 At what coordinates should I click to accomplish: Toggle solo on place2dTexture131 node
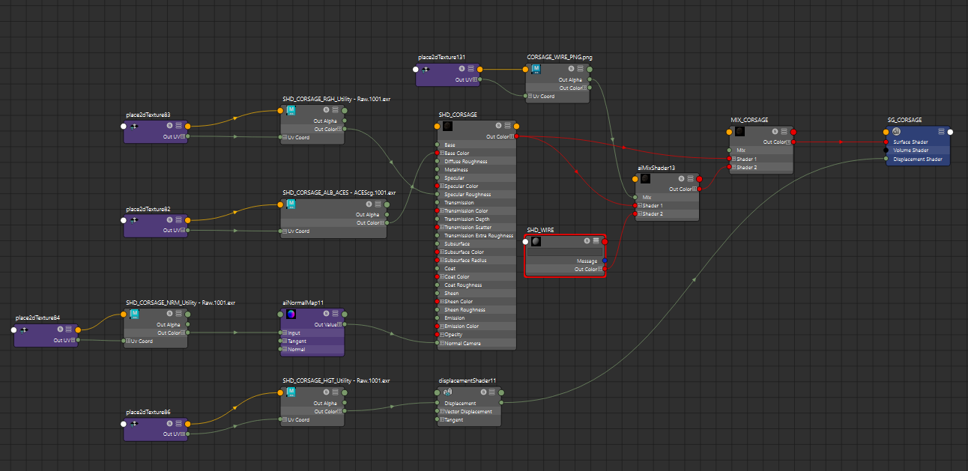coord(462,69)
